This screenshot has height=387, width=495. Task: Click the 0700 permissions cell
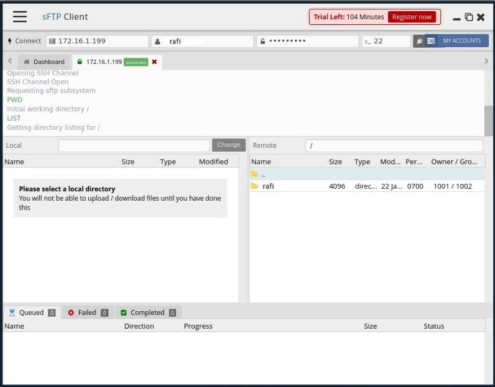[415, 186]
